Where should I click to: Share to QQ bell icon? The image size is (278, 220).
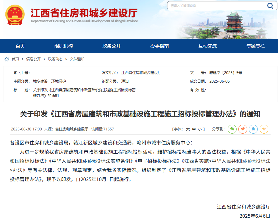[253, 129]
